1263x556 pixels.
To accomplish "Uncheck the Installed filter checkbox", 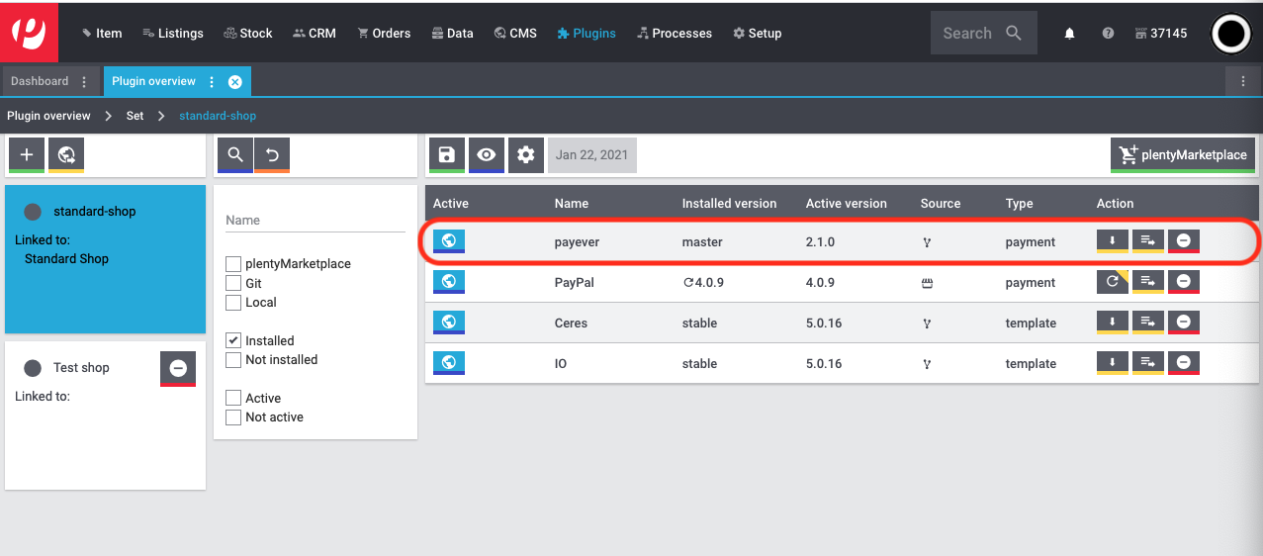I will (x=233, y=340).
